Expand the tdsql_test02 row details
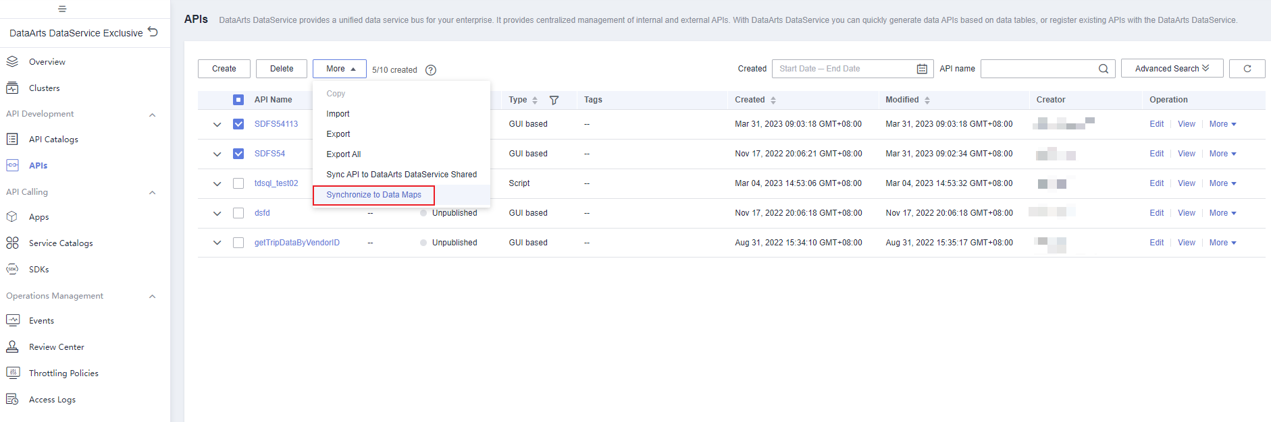Screen dimensions: 1271x422 point(217,184)
